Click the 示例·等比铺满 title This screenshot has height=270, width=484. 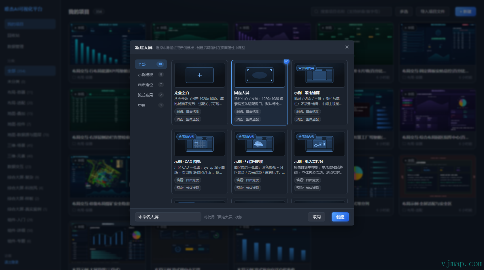(x=307, y=93)
